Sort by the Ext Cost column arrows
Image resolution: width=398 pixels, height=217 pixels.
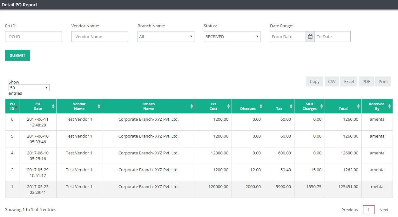[229, 106]
